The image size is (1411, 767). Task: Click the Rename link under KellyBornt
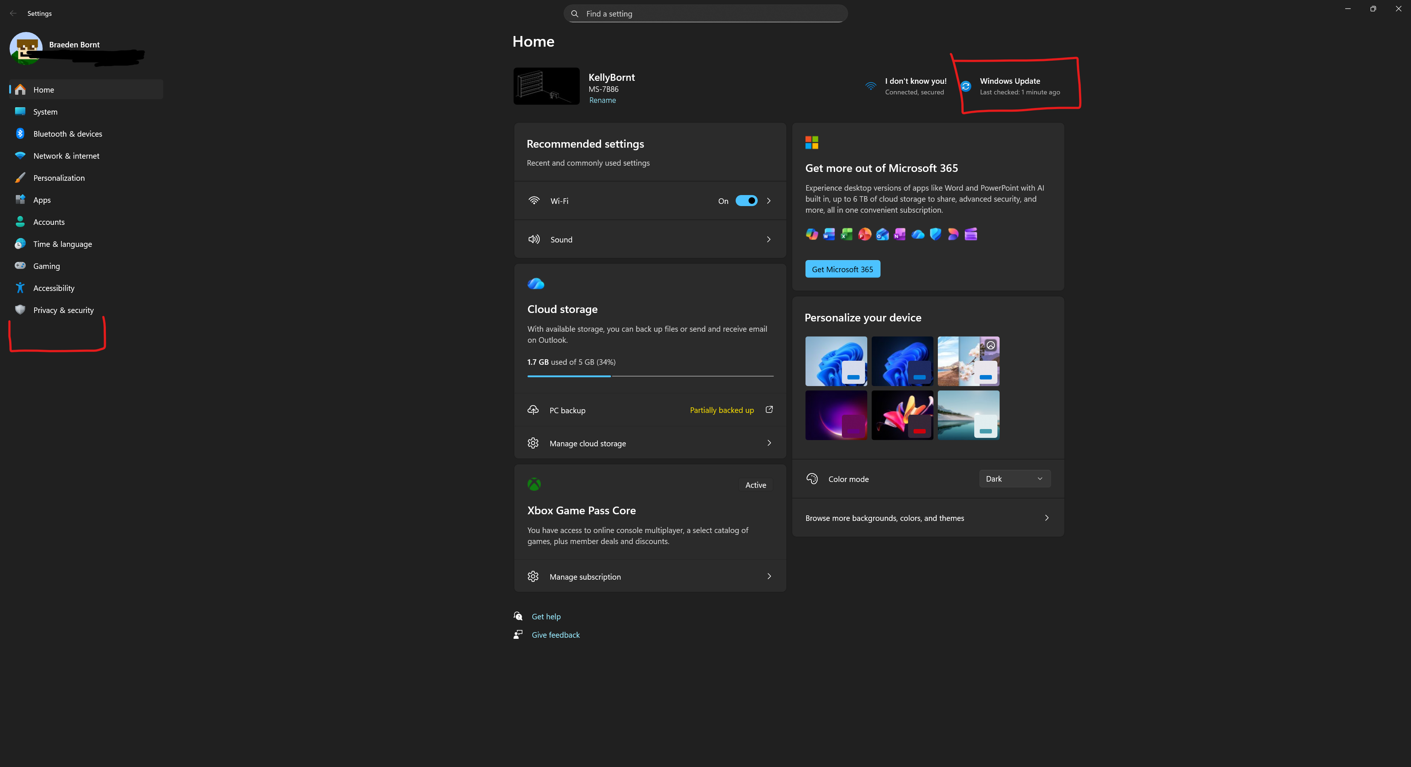(x=602, y=100)
